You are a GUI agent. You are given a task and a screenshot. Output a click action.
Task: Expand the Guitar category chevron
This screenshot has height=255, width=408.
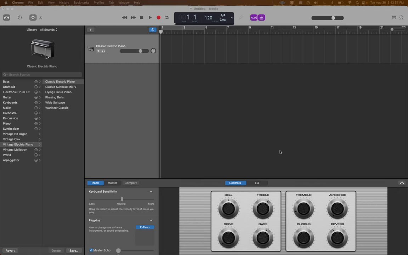40,97
